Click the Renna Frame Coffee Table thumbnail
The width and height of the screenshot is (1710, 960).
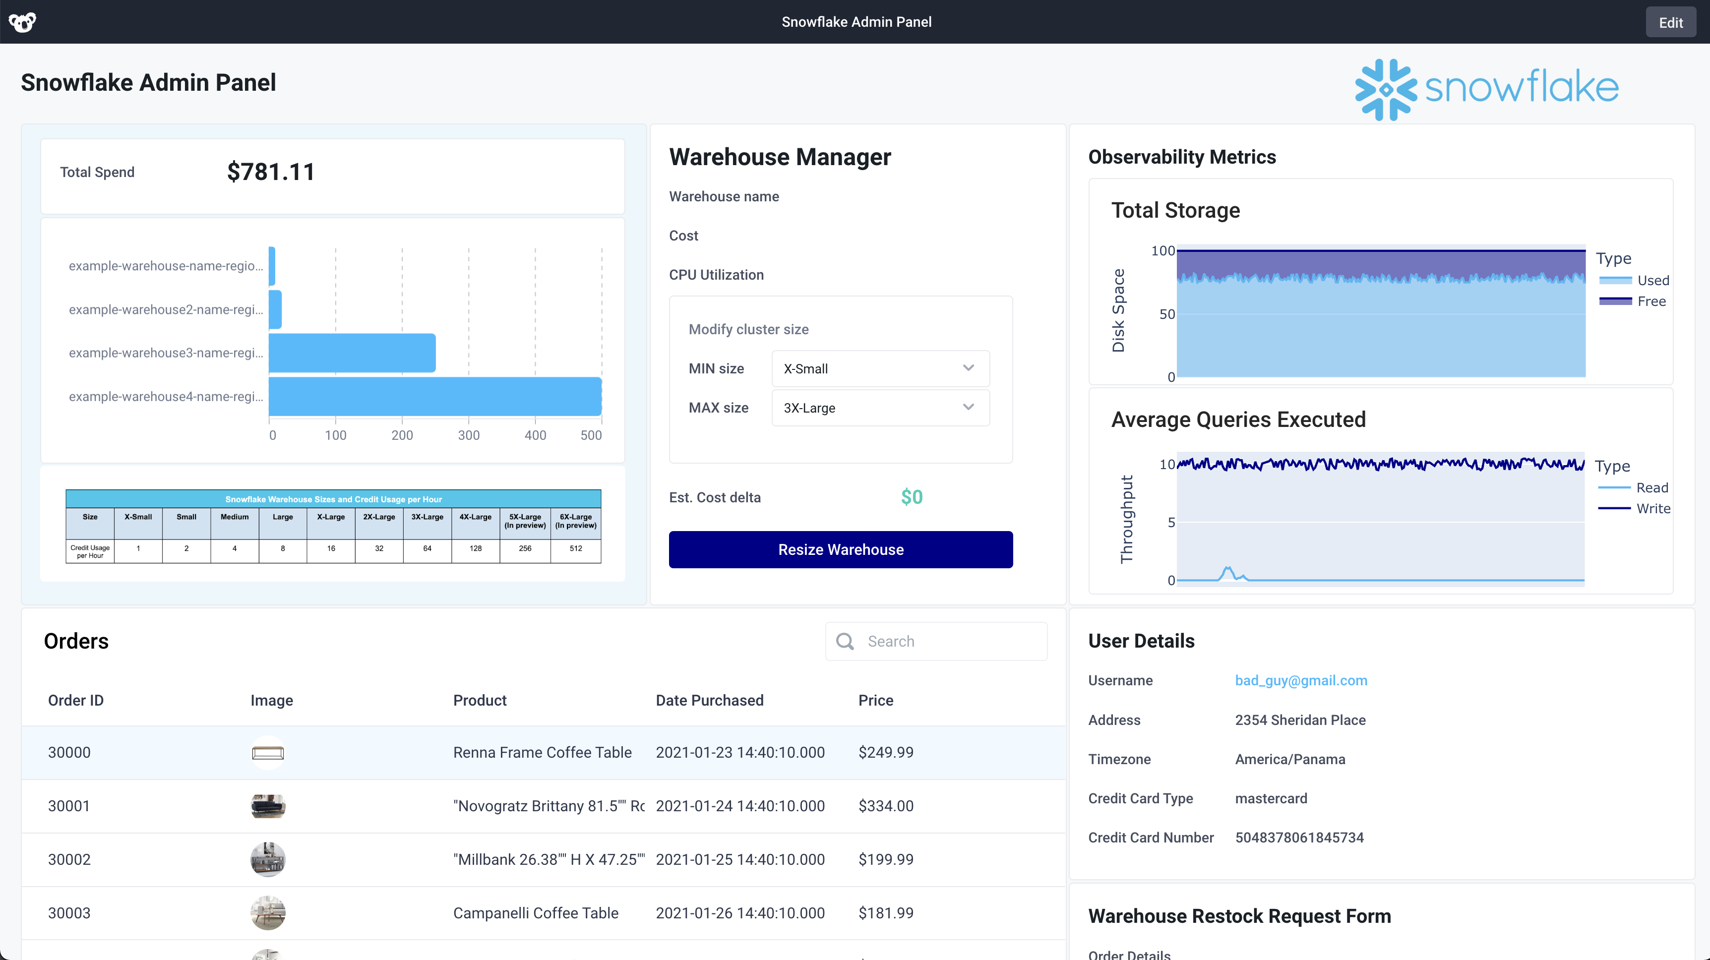[267, 752]
